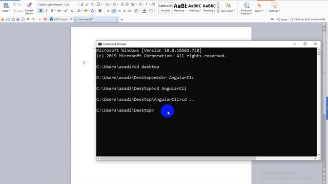Apply the Heading 3 style
The width and height of the screenshot is (328, 184).
[x=209, y=8]
